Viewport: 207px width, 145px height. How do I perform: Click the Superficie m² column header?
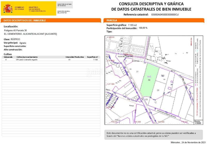click(x=92, y=57)
